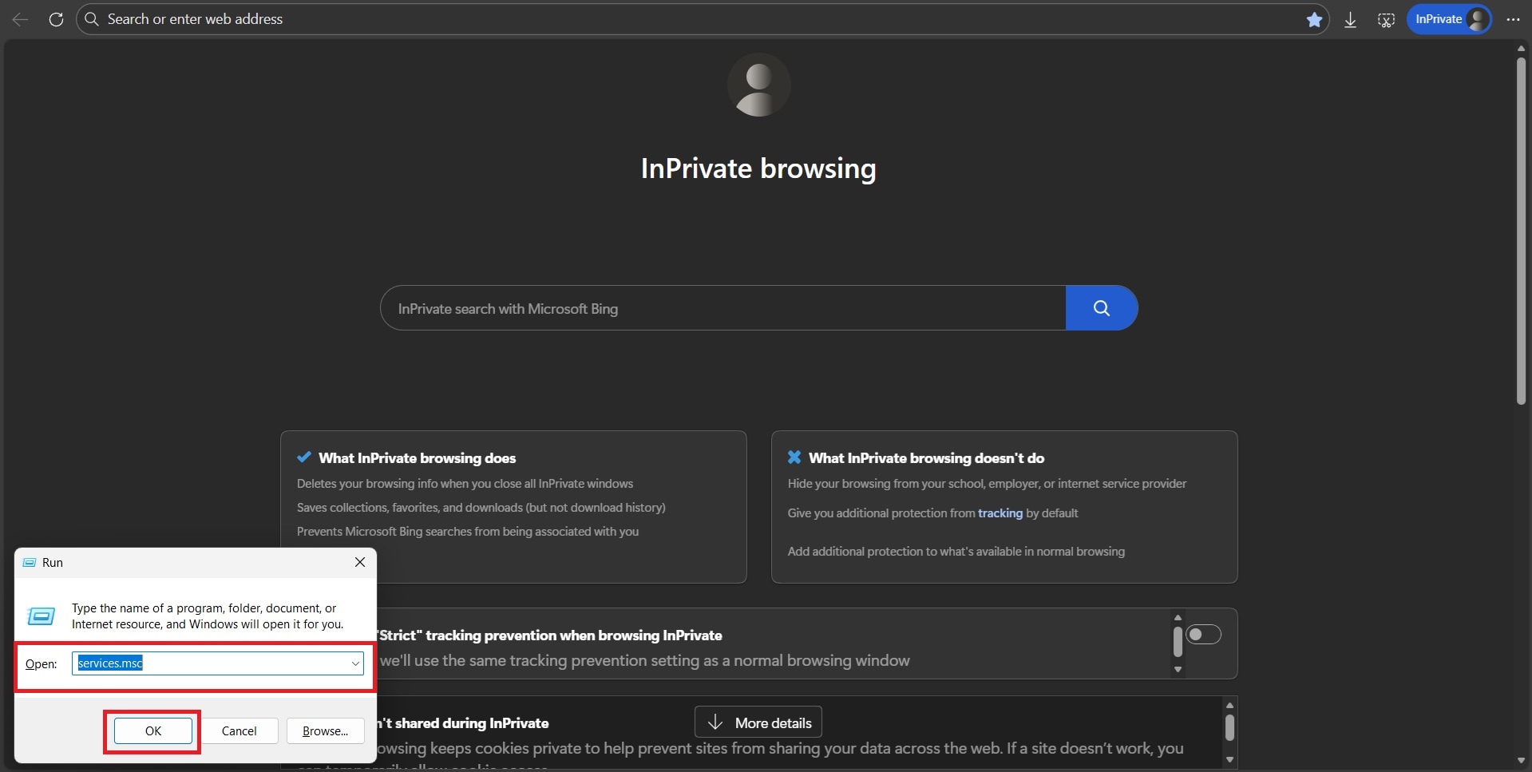The image size is (1532, 772).
Task: Click the More details button
Action: 758,723
